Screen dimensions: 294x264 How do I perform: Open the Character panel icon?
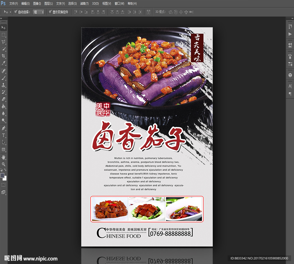click(x=290, y=86)
